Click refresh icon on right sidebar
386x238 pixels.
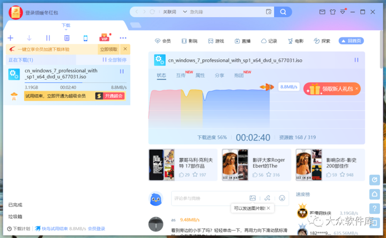coord(374,180)
